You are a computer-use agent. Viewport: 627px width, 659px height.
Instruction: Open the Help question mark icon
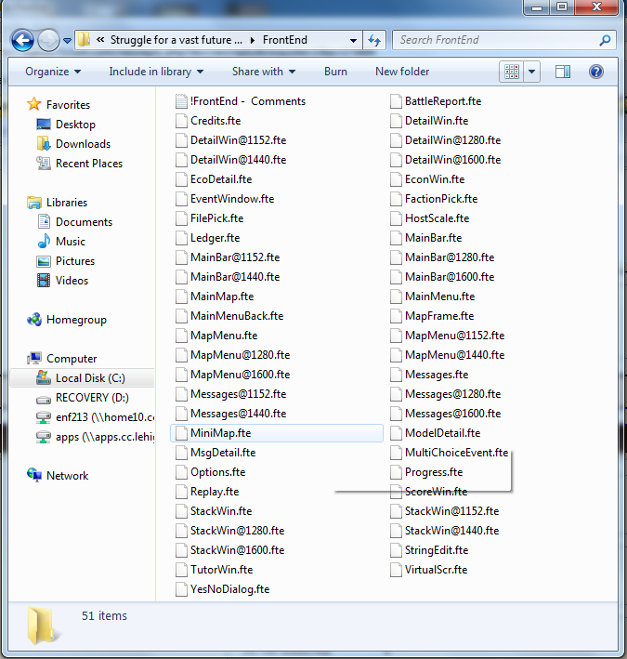(x=596, y=72)
